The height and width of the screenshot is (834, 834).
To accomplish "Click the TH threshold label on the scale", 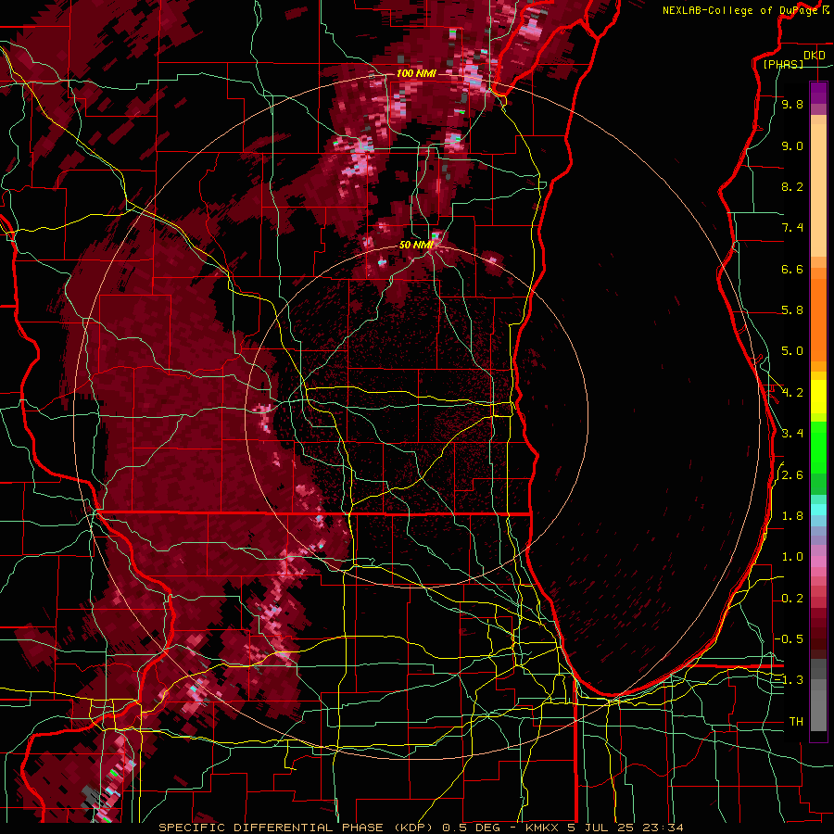I will [796, 722].
